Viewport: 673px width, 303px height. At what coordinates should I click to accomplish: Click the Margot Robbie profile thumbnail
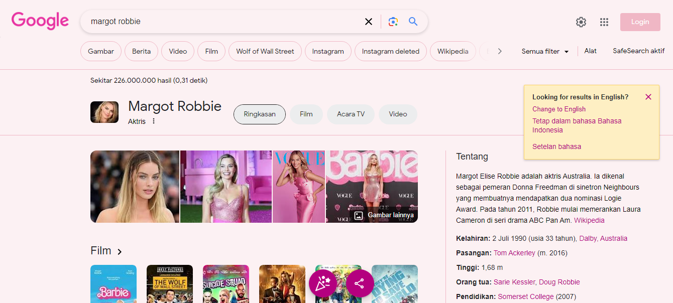[104, 112]
